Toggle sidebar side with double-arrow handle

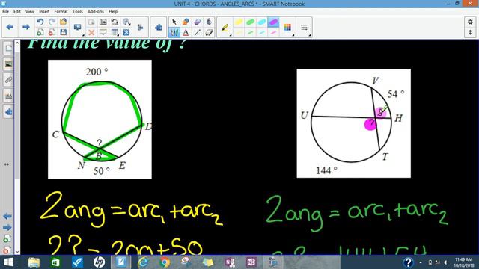click(7, 164)
